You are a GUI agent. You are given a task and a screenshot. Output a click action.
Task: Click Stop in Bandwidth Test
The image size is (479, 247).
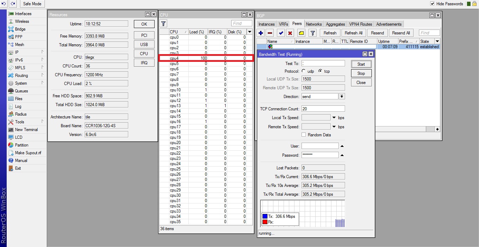pyautogui.click(x=361, y=73)
